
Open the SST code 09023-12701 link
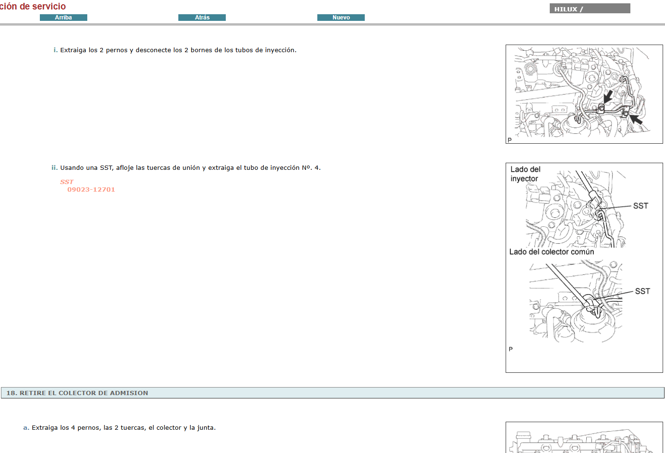(91, 189)
